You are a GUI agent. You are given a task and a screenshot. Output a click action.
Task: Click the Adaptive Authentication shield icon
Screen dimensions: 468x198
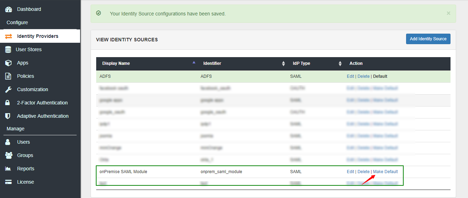[8, 116]
